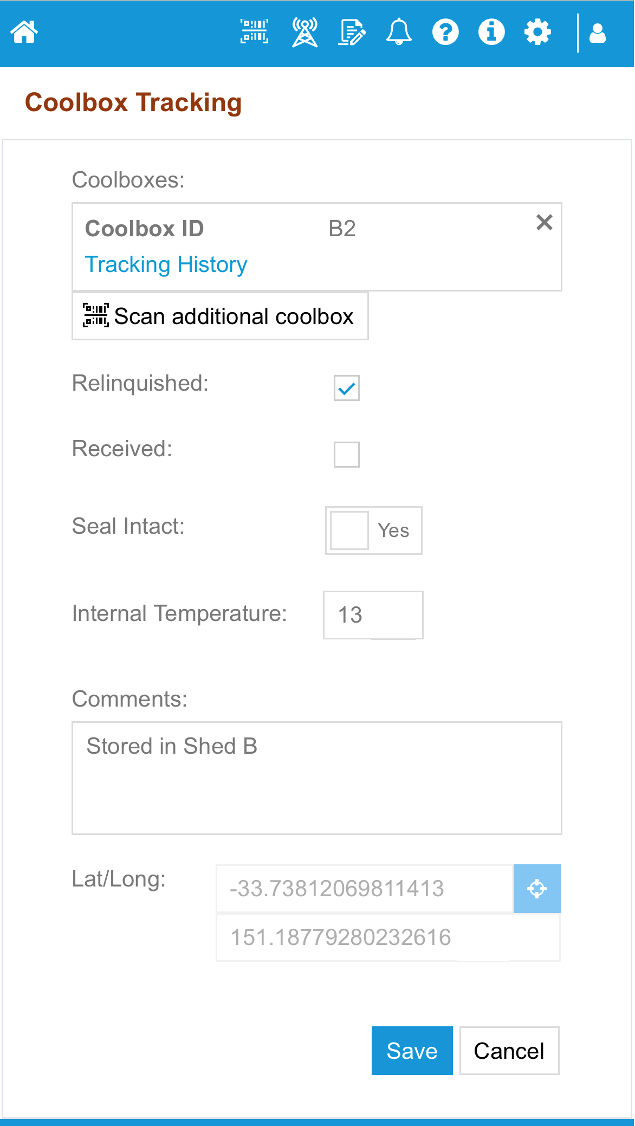Open the Tracking History link for coolbox B2
Image resolution: width=635 pixels, height=1126 pixels.
[166, 264]
